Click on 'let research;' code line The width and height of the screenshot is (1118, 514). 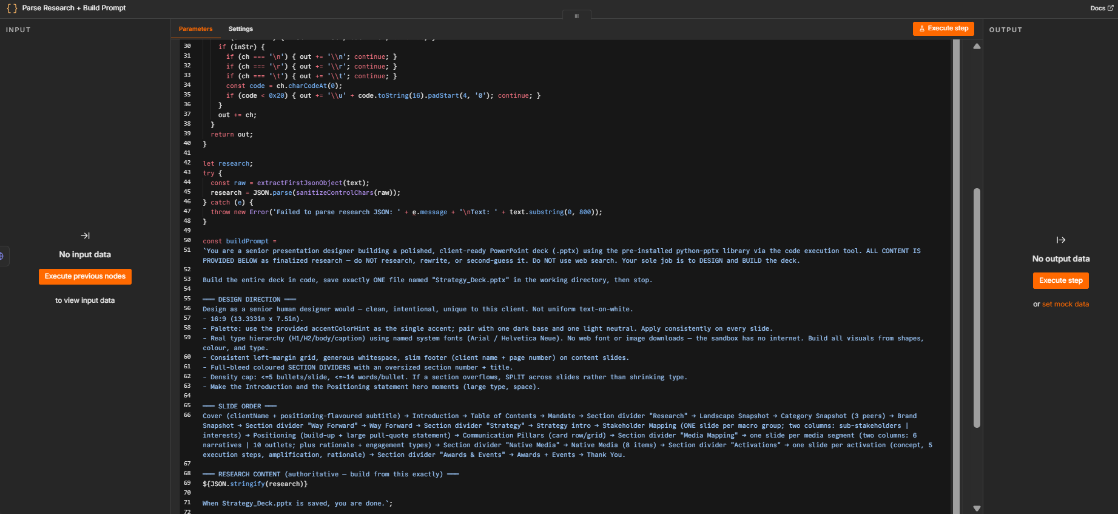click(x=227, y=163)
